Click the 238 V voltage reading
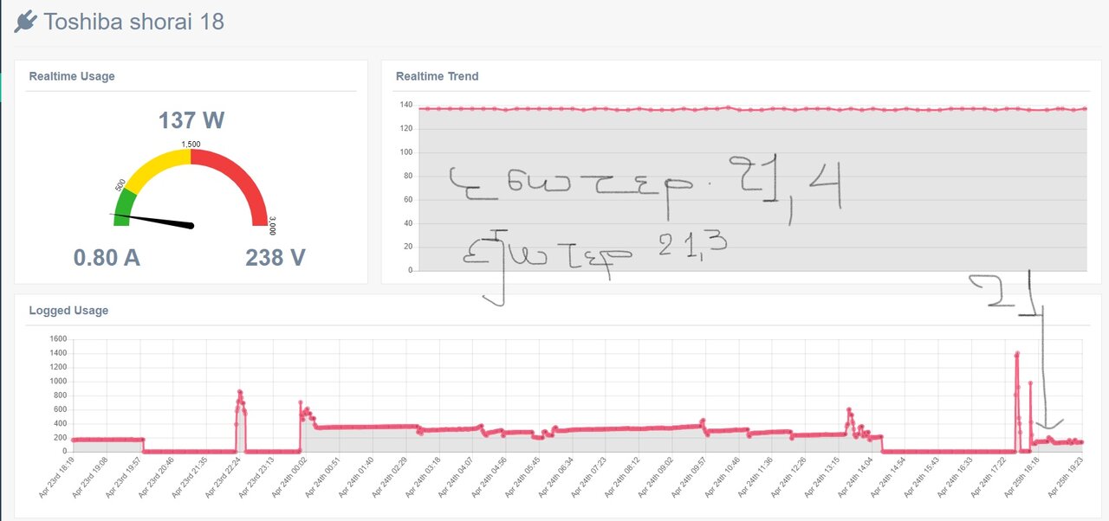Screen dimensions: 1109x521 click(275, 257)
